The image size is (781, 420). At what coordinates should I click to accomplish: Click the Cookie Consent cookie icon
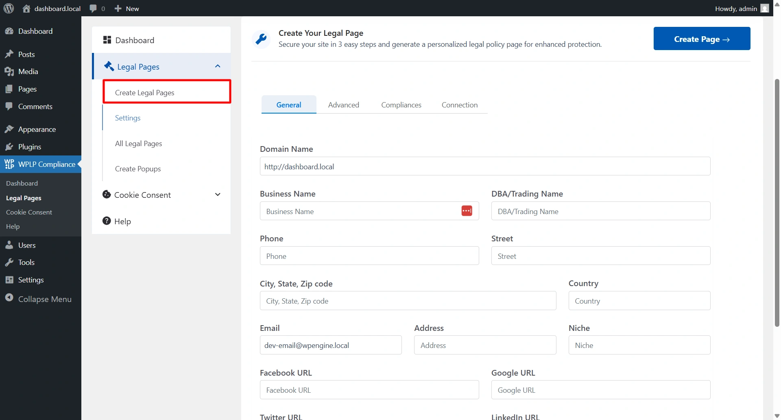(107, 195)
